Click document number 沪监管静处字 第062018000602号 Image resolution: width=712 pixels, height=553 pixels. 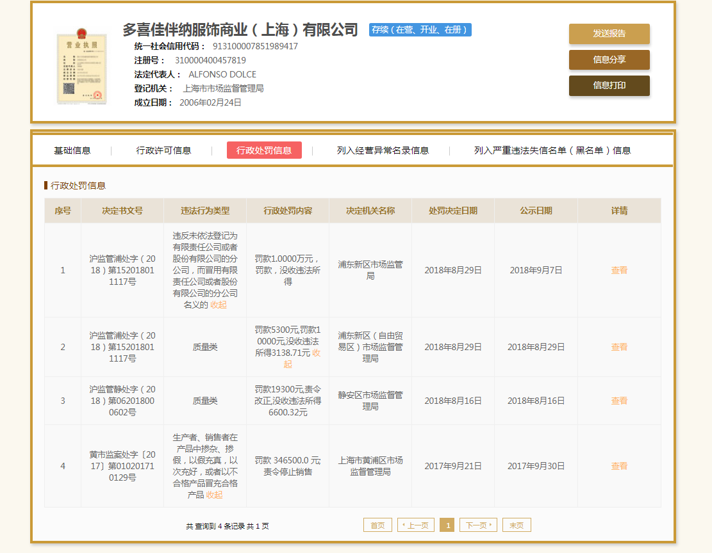tap(122, 401)
